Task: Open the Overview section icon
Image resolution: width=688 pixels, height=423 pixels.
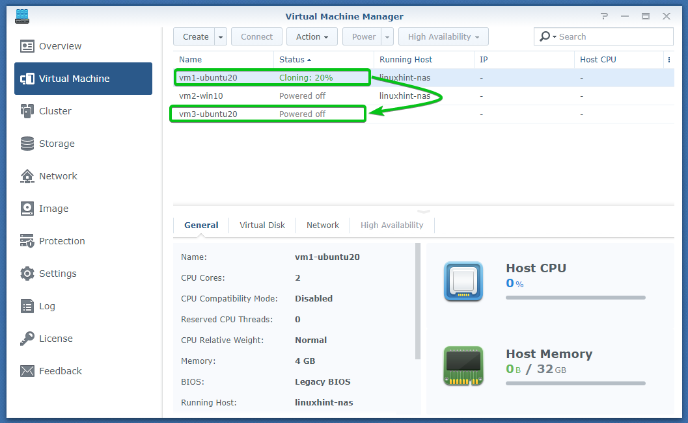Action: click(x=27, y=46)
